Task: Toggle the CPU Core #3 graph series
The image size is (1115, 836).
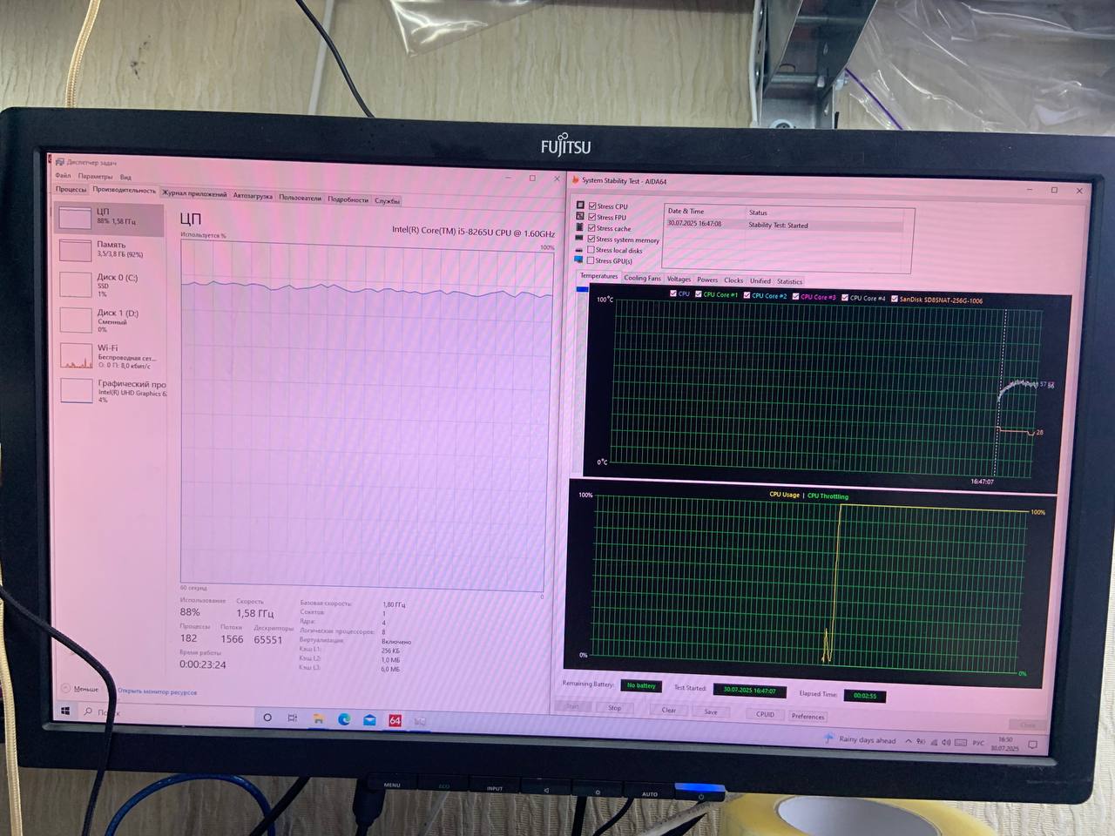Action: click(795, 297)
